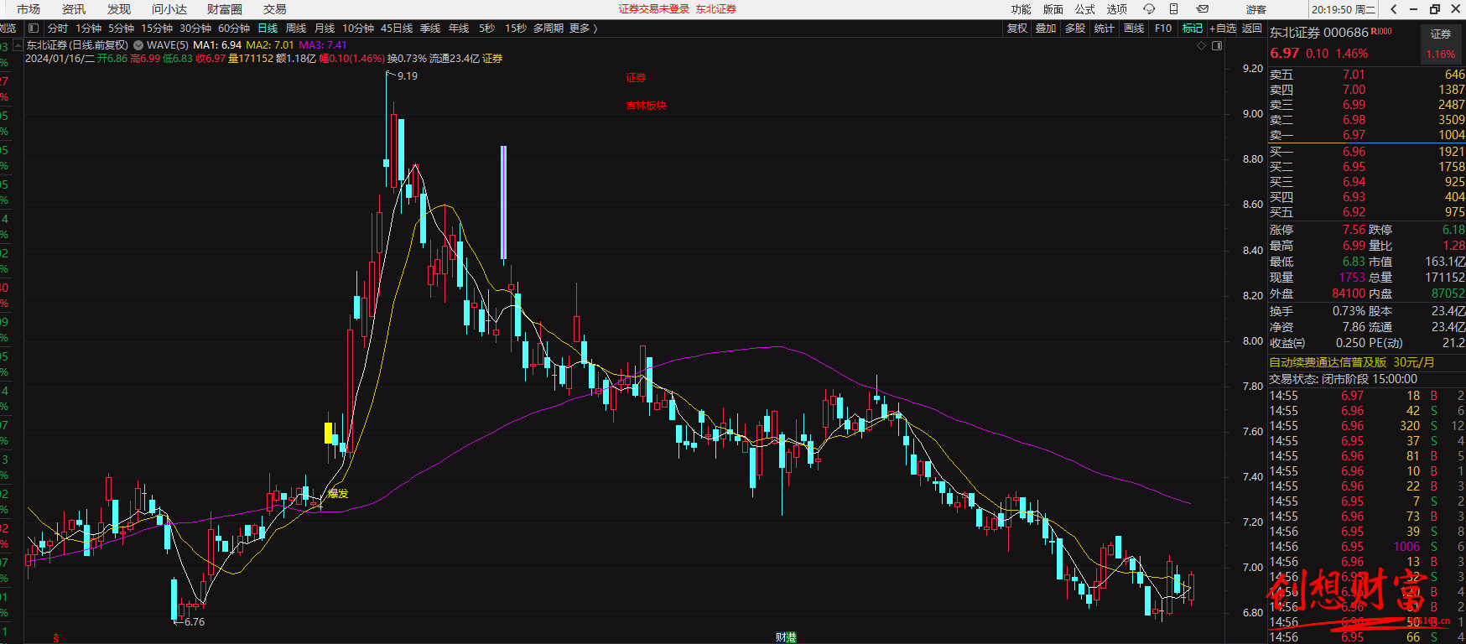This screenshot has width=1466, height=644.
Task: Switch to the 5秒 period
Action: pyautogui.click(x=487, y=29)
